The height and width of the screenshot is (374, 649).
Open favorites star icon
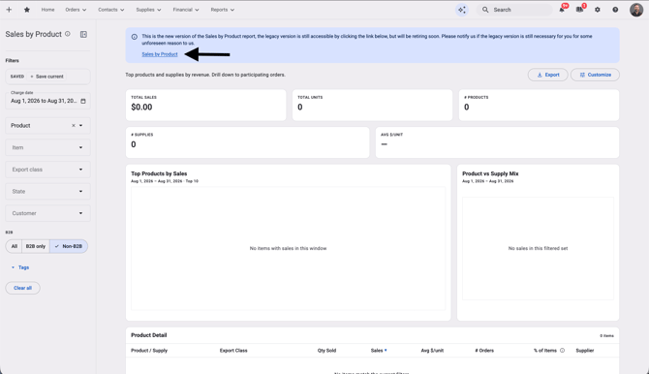27,10
